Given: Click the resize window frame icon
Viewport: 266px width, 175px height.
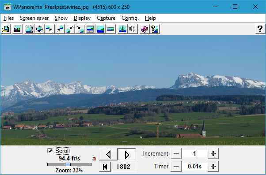Looking at the screenshot, I should click(x=29, y=29).
